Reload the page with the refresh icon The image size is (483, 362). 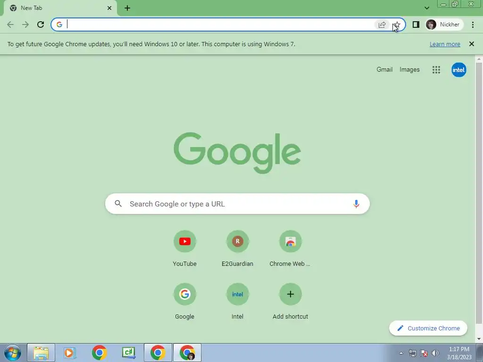(41, 25)
